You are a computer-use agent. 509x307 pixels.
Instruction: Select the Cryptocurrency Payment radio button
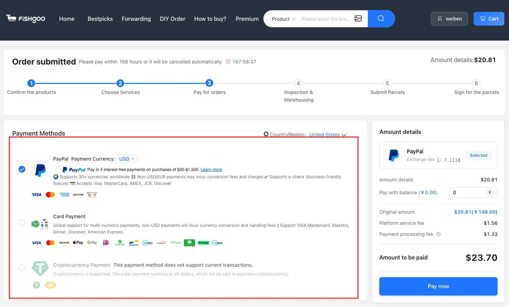[x=22, y=268]
